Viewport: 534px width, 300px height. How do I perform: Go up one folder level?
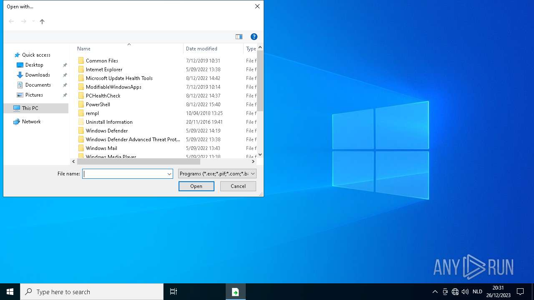pyautogui.click(x=42, y=22)
